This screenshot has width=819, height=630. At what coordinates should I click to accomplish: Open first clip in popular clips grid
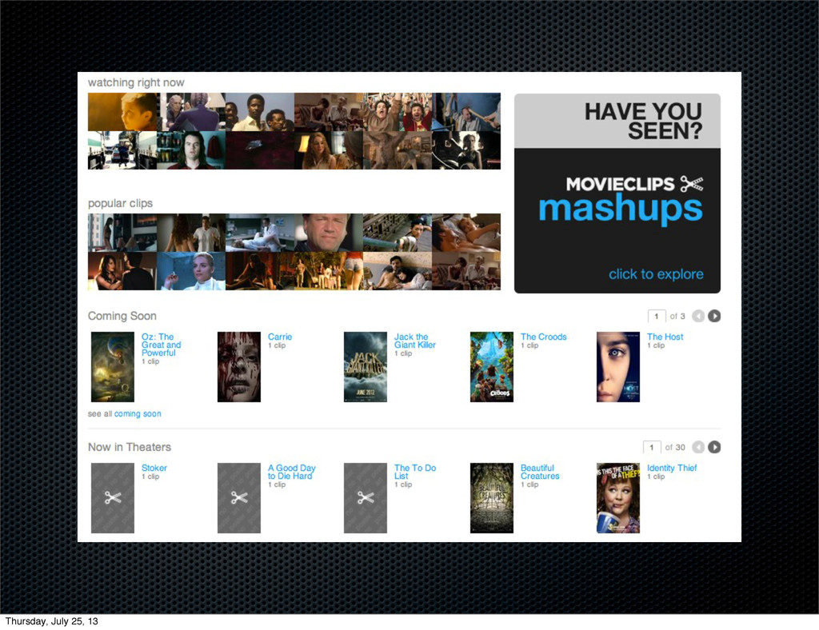pyautogui.click(x=122, y=233)
